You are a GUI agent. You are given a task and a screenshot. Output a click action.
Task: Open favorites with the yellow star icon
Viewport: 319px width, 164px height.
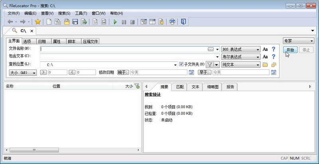(x=38, y=22)
